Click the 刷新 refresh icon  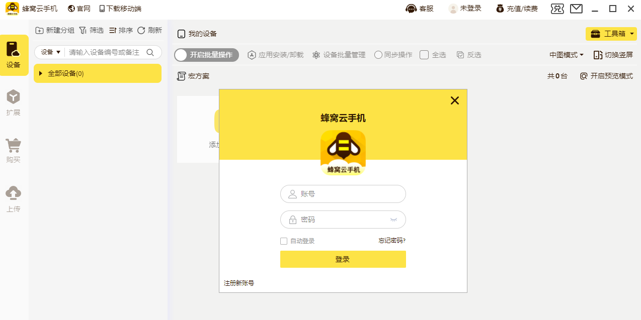click(141, 30)
